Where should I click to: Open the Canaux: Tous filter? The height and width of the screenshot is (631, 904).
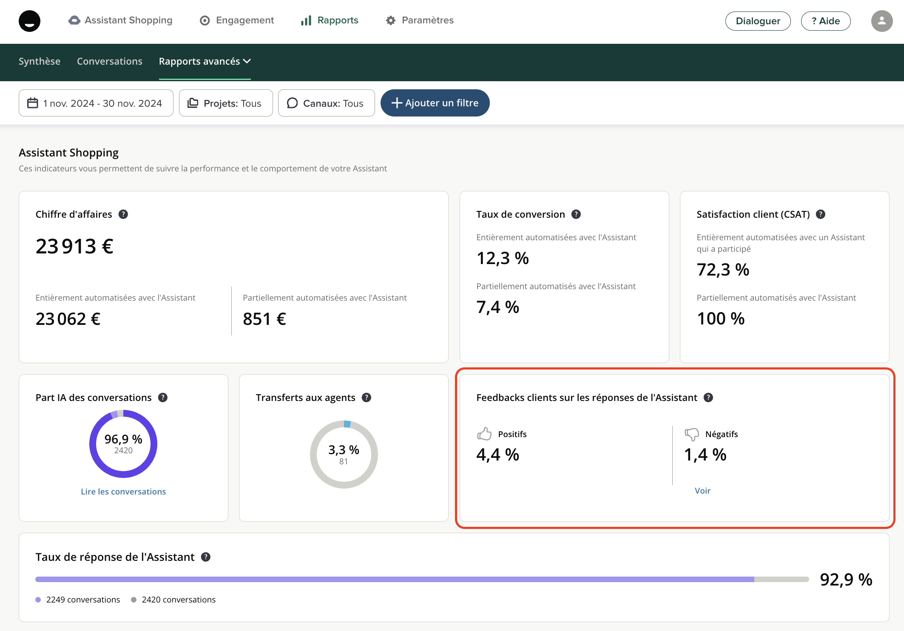point(326,103)
